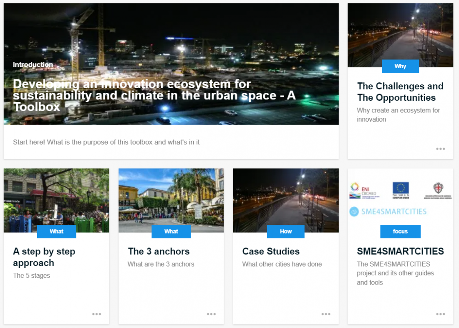
Task: Click What tag on The 3 anchors card
Action: 171,231
